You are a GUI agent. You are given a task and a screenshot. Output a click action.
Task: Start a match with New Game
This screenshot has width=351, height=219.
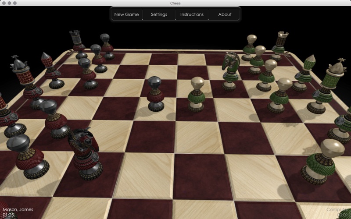(x=126, y=14)
